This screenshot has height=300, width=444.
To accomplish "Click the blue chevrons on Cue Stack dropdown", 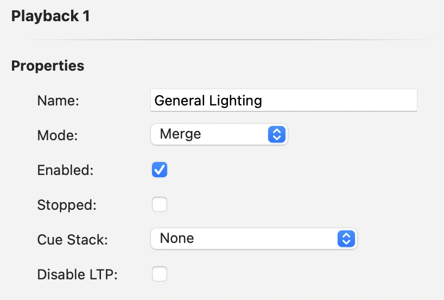I will tap(346, 238).
